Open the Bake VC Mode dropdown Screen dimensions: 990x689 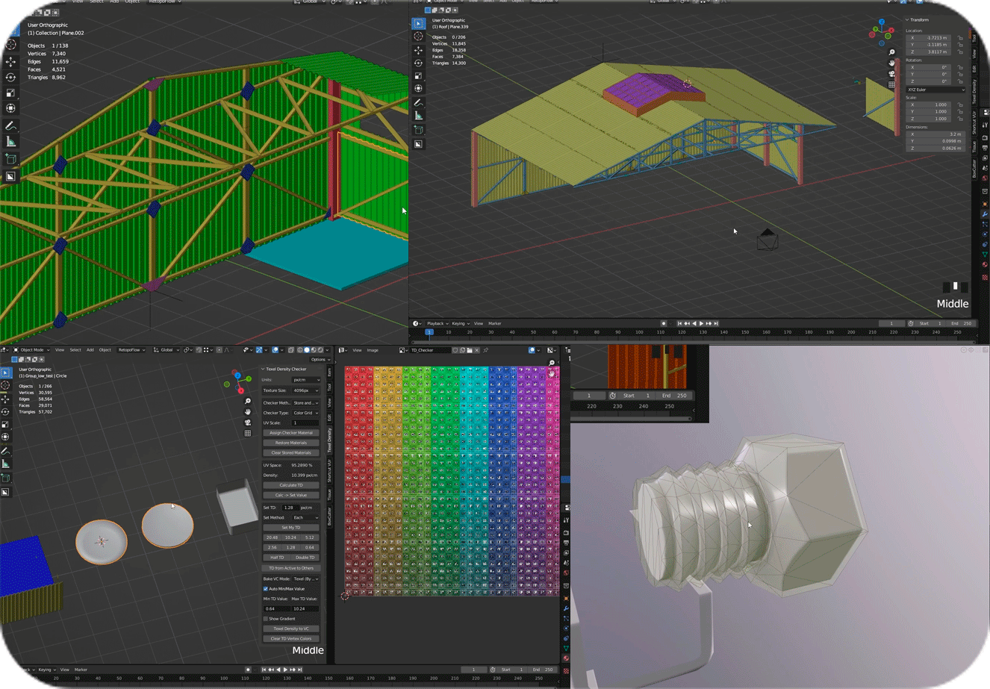[x=306, y=579]
